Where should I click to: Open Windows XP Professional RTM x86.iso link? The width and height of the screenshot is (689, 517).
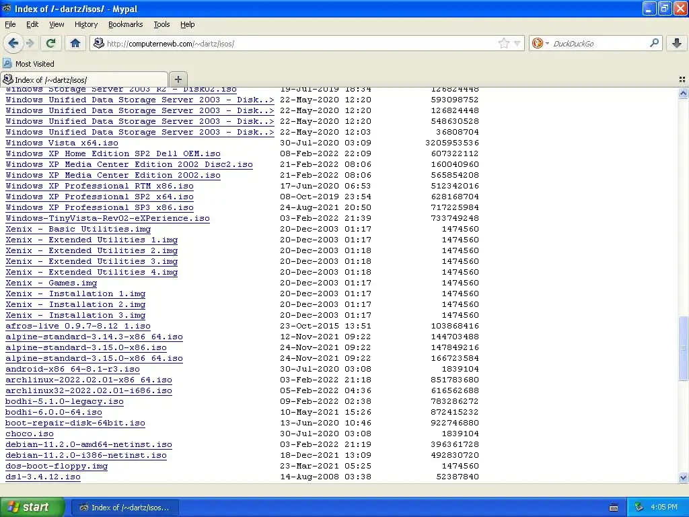click(100, 186)
